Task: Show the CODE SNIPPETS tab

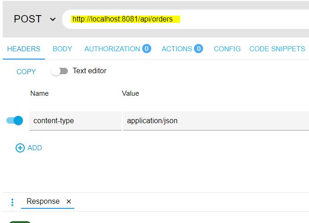Action: (x=277, y=49)
